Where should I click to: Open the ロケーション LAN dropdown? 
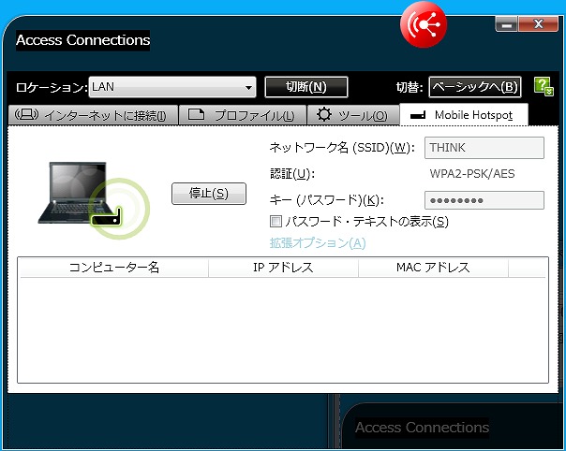point(172,87)
